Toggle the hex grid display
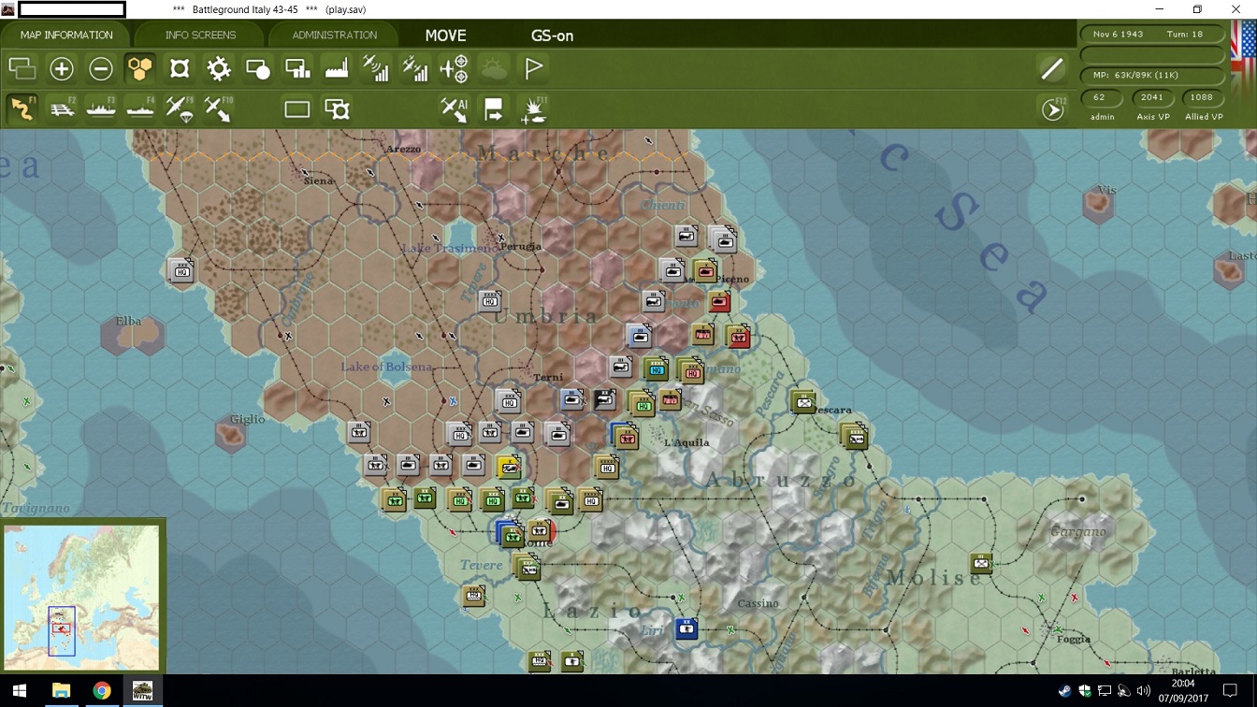This screenshot has height=707, width=1257. click(140, 68)
